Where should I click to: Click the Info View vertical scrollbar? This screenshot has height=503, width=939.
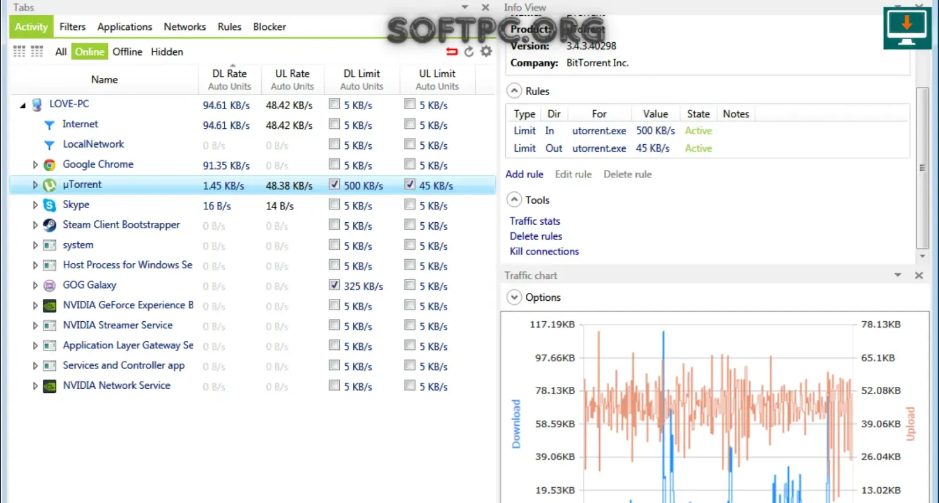(922, 168)
